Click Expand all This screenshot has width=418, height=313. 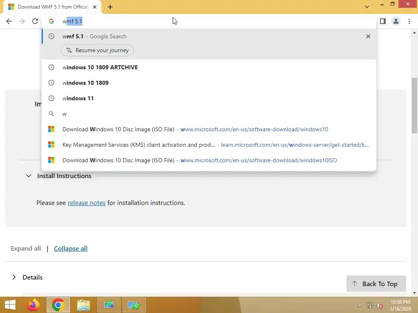tap(26, 248)
